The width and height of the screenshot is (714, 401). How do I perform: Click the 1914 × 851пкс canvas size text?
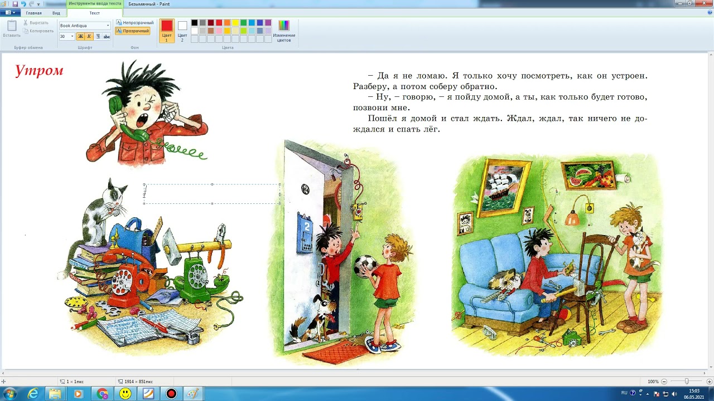pyautogui.click(x=139, y=382)
